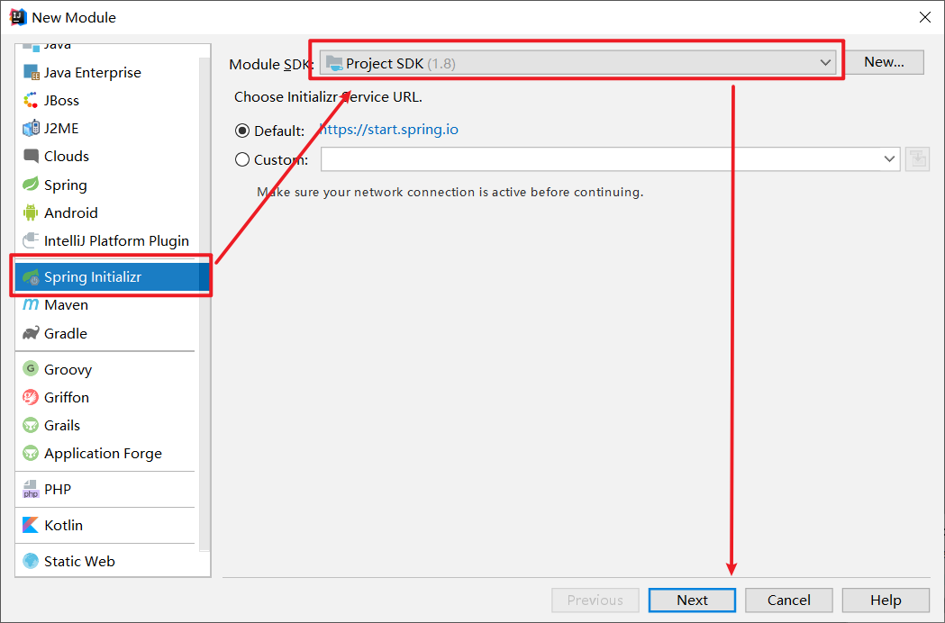Select the Android robot icon

(x=31, y=213)
